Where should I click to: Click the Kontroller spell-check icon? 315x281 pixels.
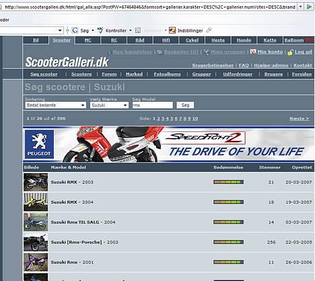click(x=100, y=30)
